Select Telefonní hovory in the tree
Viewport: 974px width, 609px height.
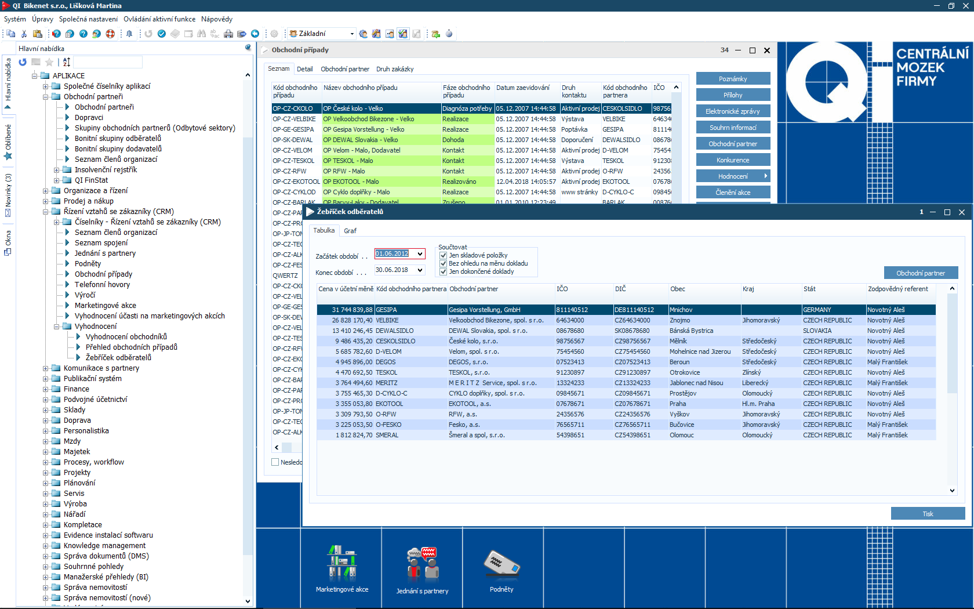102,285
